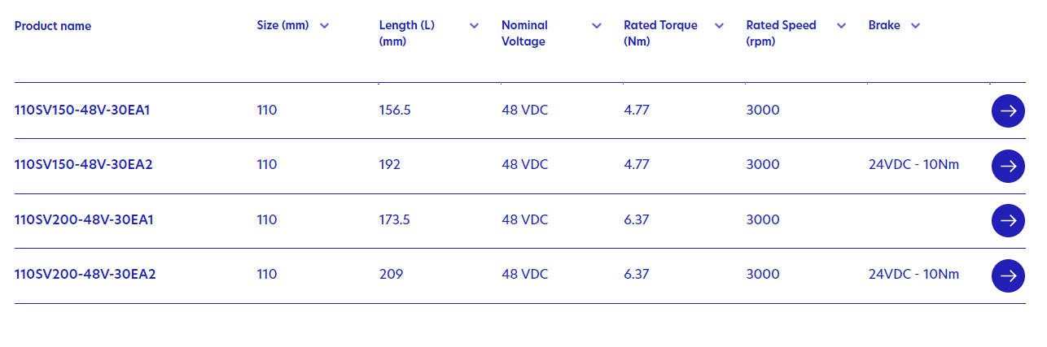Open arrow button for 110SV200-48V-30EA2 row
Viewport: 1047px width, 347px height.
pyautogui.click(x=1008, y=275)
